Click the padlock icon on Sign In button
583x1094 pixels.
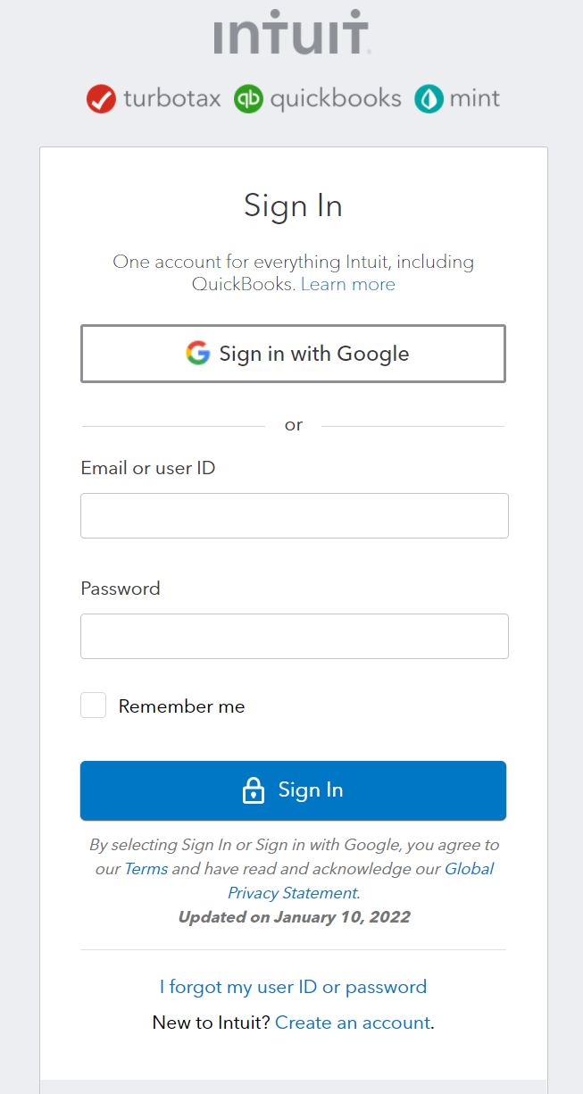coord(254,789)
